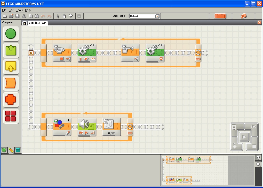
Task: Click the Create My Block icon
Action: click(79, 16)
